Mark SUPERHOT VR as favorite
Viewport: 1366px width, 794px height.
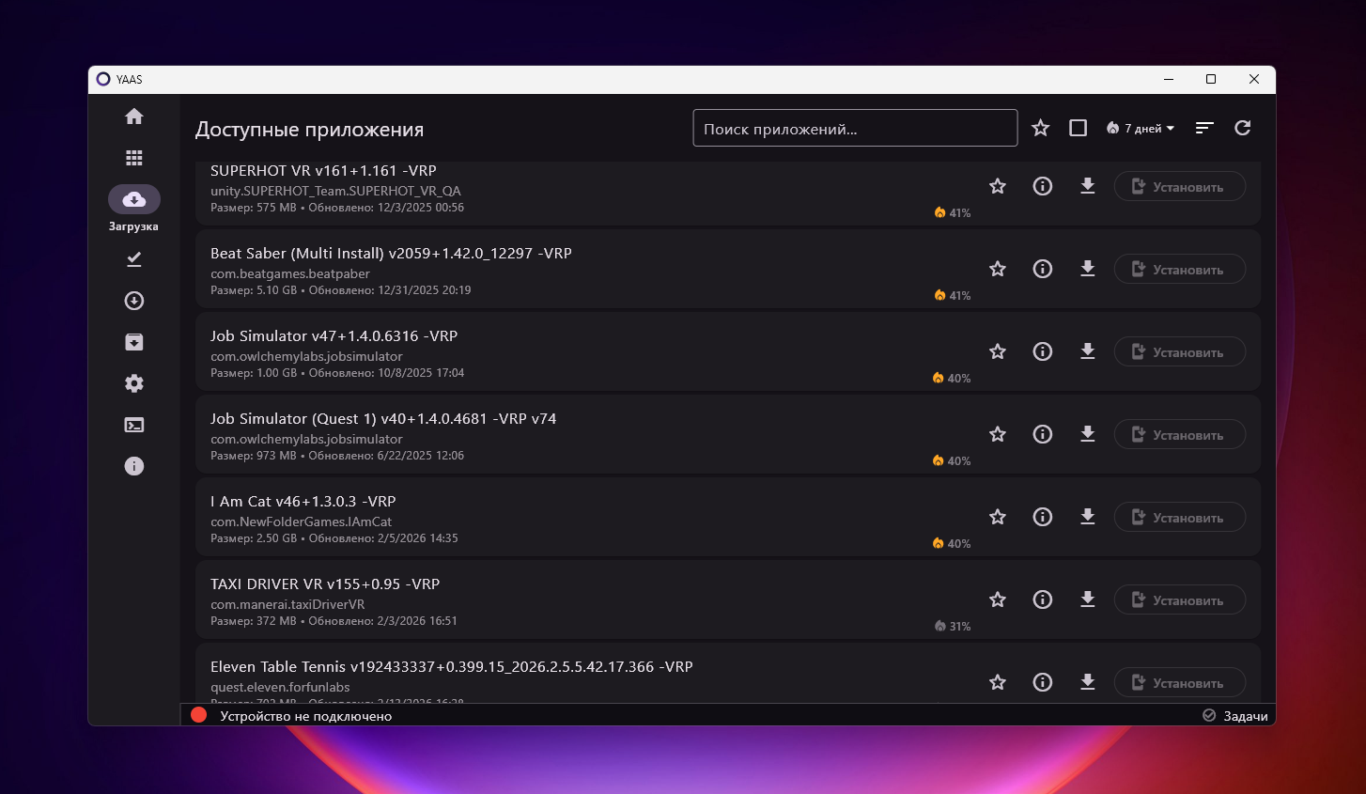click(998, 186)
